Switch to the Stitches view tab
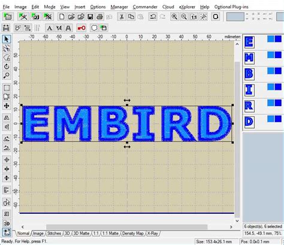 54,233
